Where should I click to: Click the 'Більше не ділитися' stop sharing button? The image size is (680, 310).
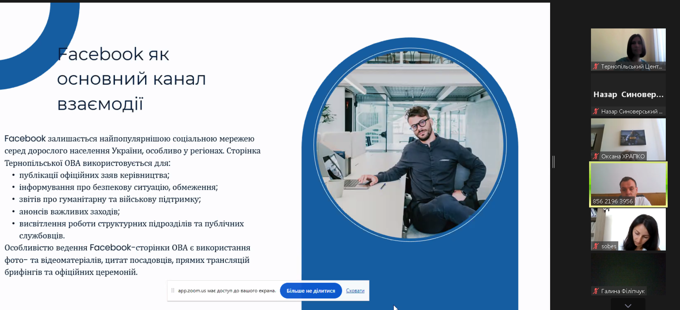(x=311, y=291)
